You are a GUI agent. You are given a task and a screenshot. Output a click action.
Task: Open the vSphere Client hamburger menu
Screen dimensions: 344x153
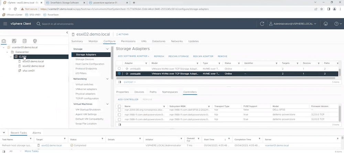tap(5, 24)
